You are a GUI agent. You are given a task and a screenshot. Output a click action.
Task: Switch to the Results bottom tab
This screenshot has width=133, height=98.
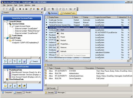[27, 93]
